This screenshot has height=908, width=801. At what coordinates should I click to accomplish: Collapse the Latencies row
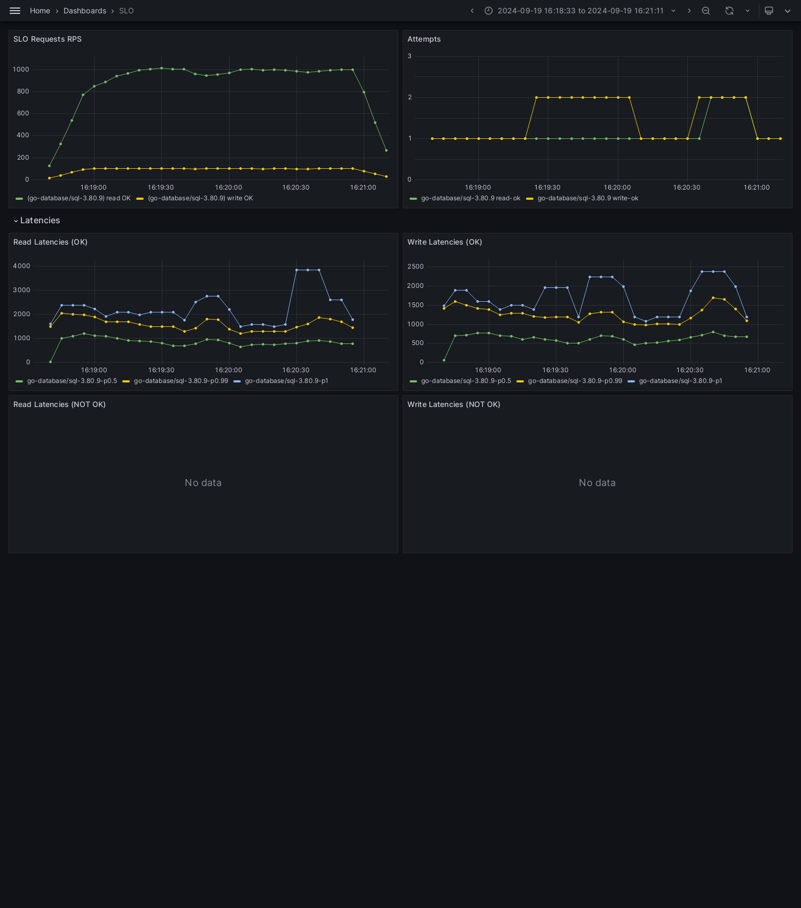click(16, 221)
